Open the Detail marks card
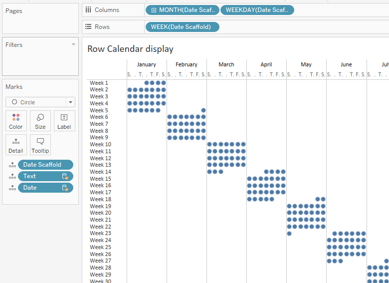 16,145
